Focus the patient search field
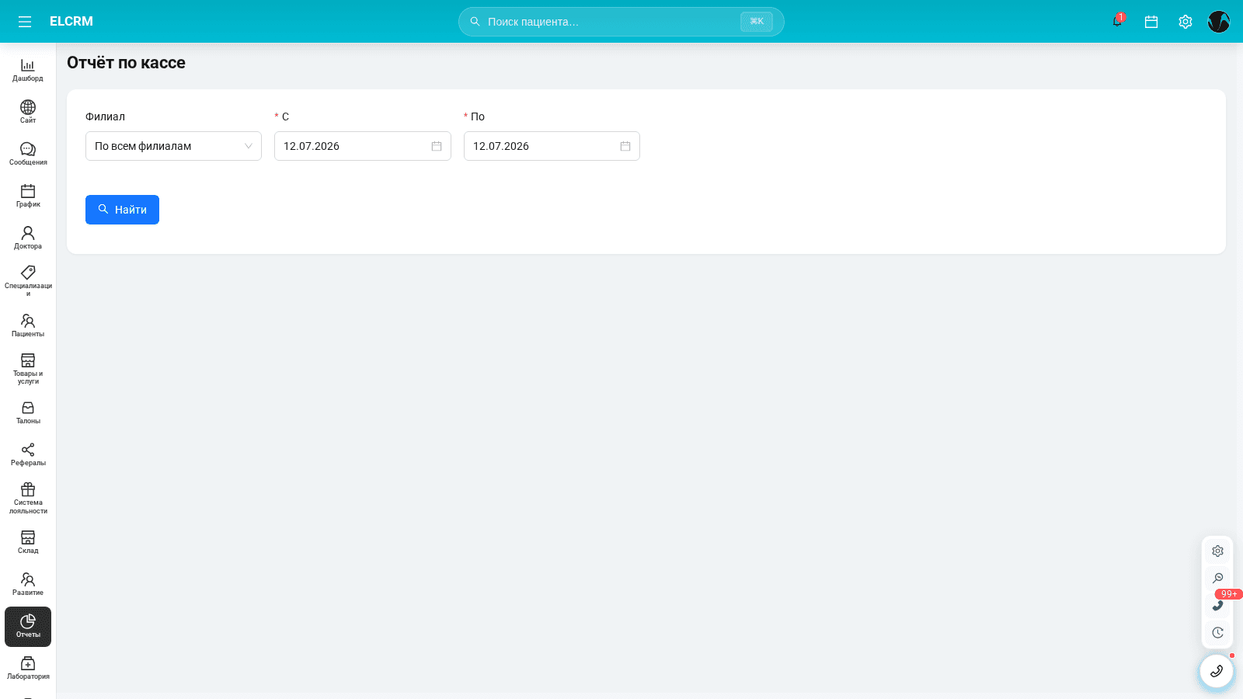The image size is (1243, 699). point(621,22)
